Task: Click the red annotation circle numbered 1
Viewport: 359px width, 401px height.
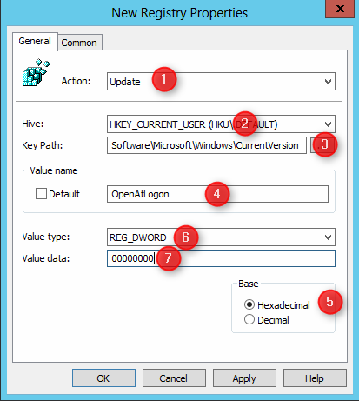Action: [x=164, y=79]
